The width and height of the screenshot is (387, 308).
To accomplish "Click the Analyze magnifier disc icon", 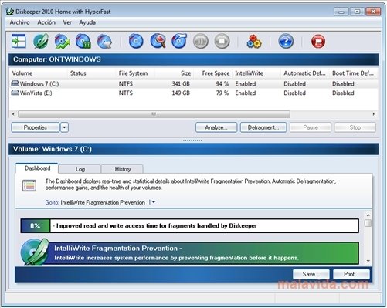I will pyautogui.click(x=158, y=41).
